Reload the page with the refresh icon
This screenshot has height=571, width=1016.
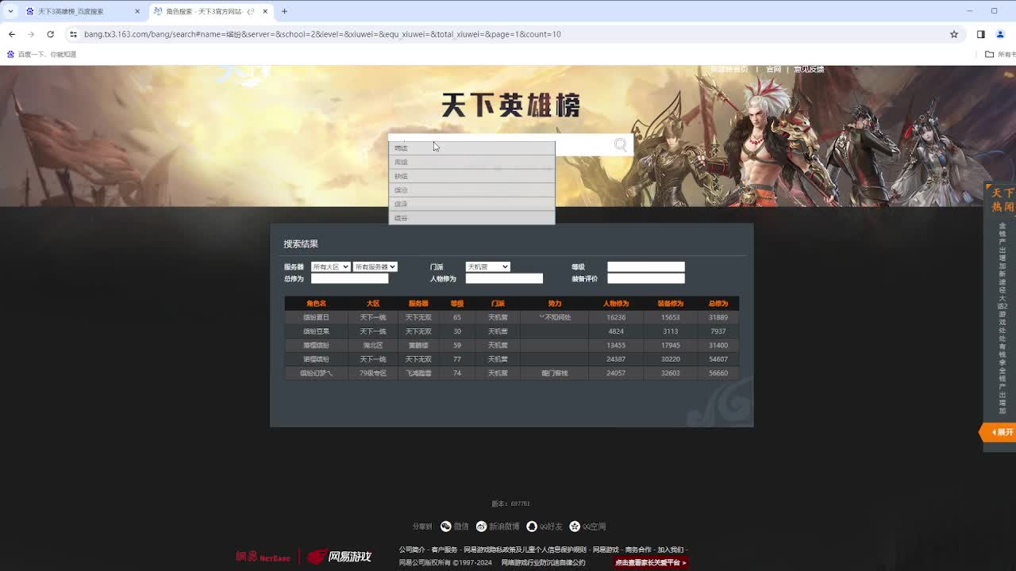tap(50, 34)
